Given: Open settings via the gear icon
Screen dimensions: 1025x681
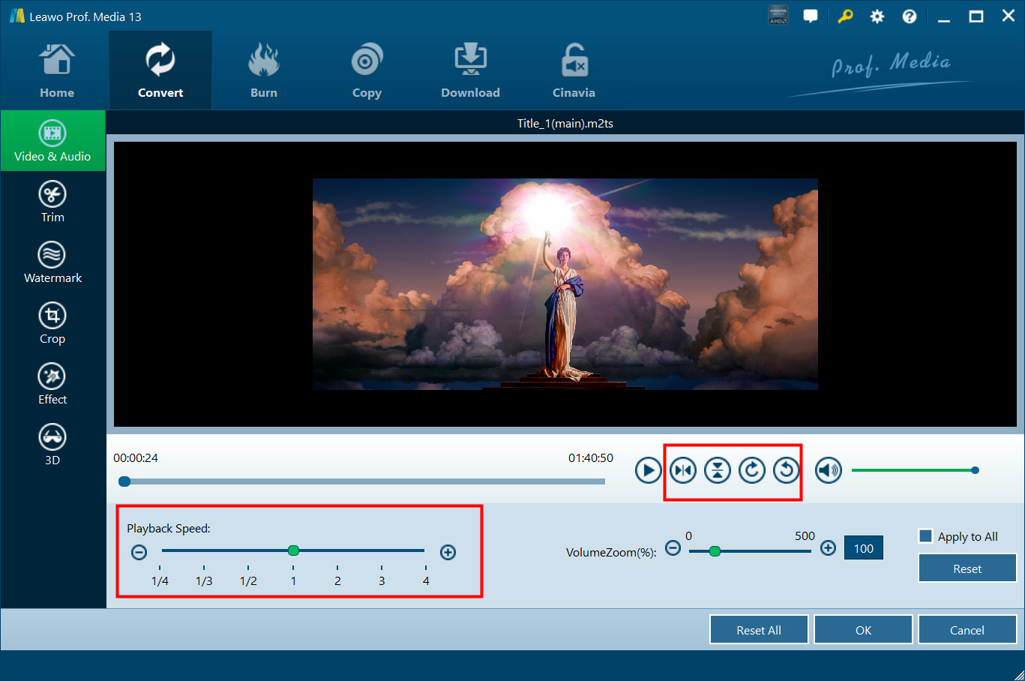Looking at the screenshot, I should [877, 16].
